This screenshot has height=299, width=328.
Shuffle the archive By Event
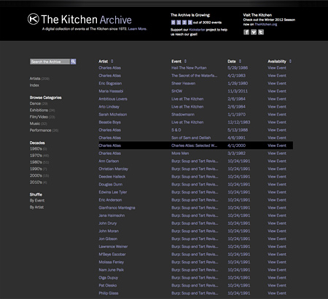coord(37,201)
